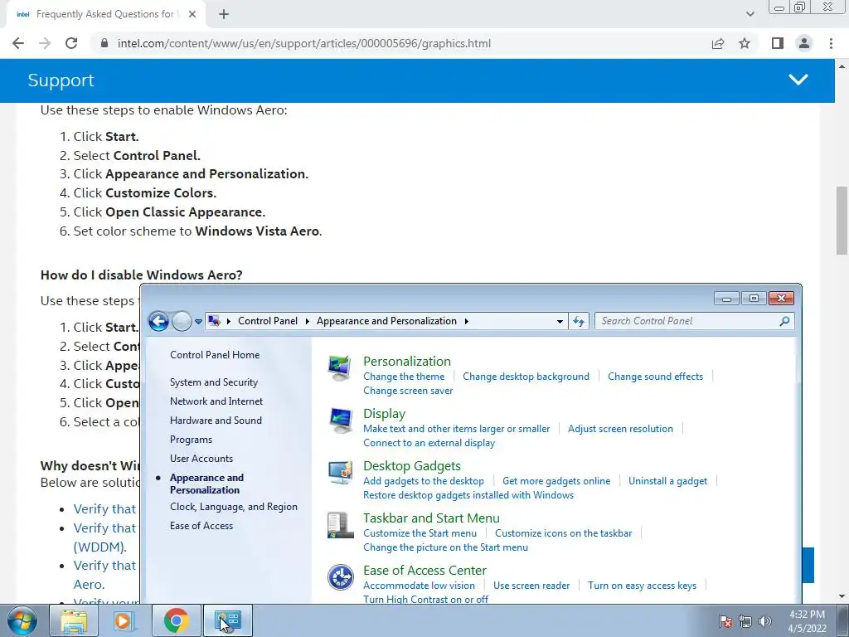Open Ease of Access sidebar category
The image size is (849, 637).
click(x=201, y=525)
